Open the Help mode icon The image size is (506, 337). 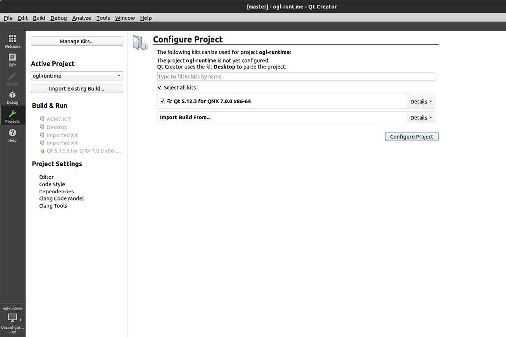pyautogui.click(x=12, y=133)
